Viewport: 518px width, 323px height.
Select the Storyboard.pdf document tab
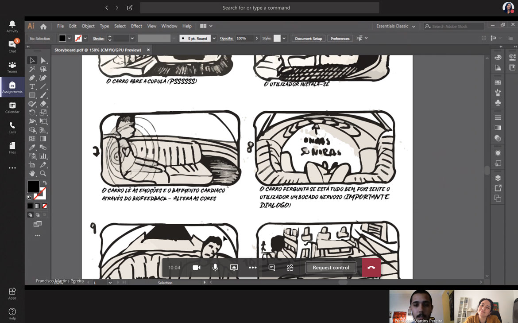97,50
